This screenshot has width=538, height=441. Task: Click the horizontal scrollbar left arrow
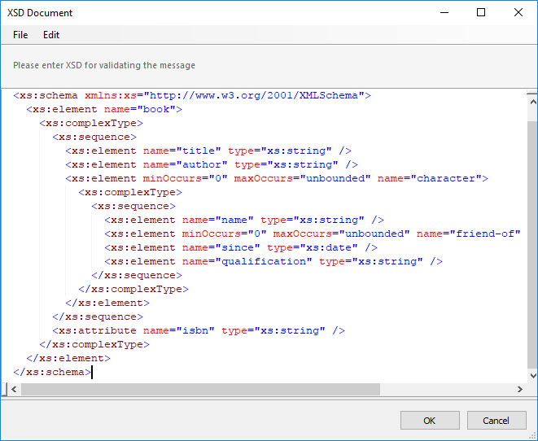pos(14,389)
